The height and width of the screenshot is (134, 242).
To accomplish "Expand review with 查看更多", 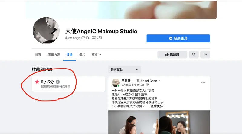I will pyautogui.click(x=157, y=106).
